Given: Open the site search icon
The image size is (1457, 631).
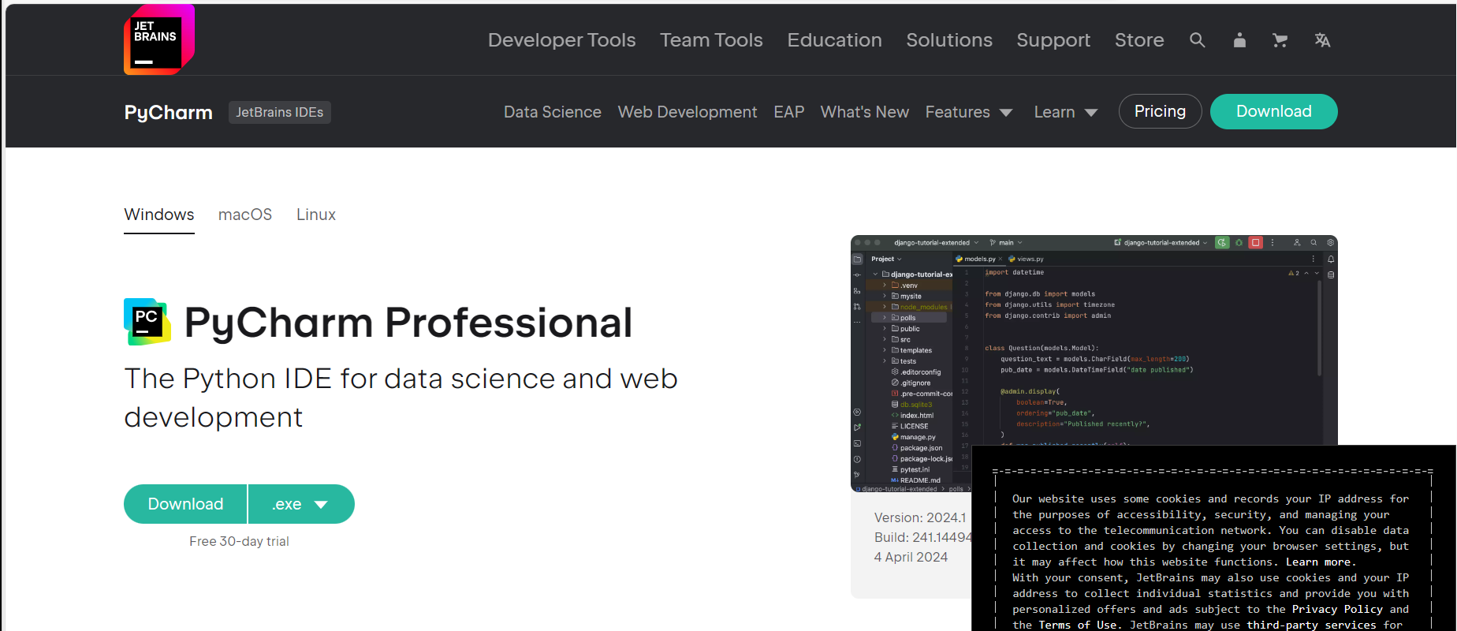Looking at the screenshot, I should pos(1197,40).
